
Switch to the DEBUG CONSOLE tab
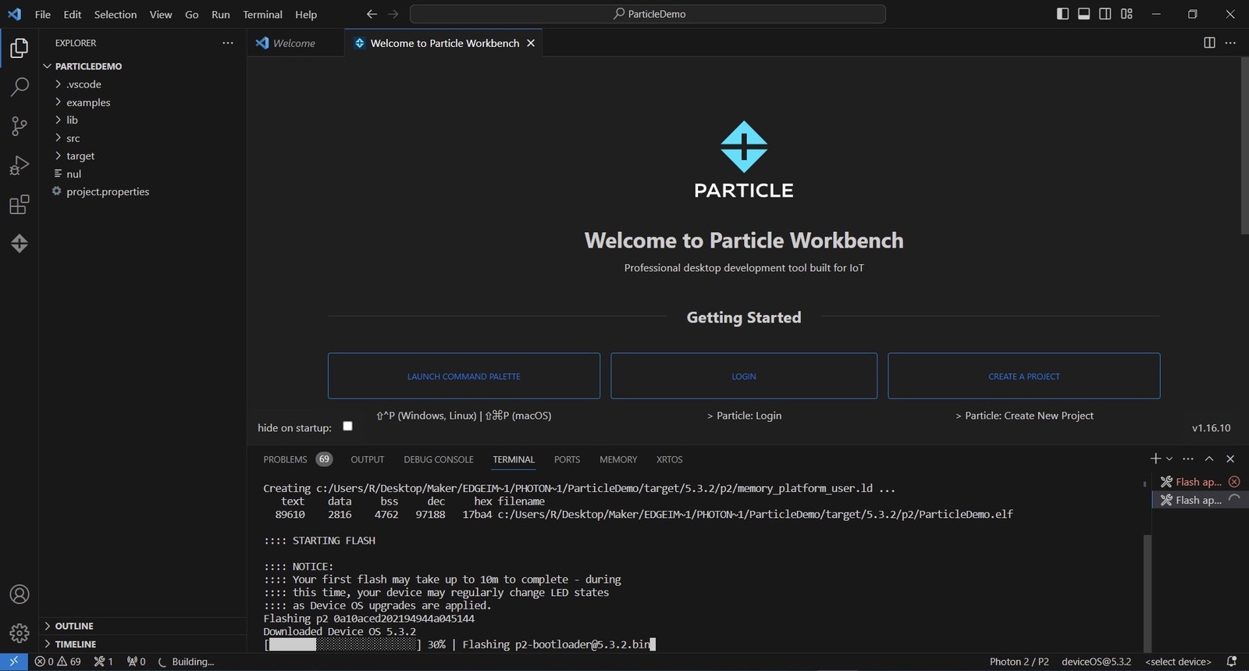click(439, 459)
